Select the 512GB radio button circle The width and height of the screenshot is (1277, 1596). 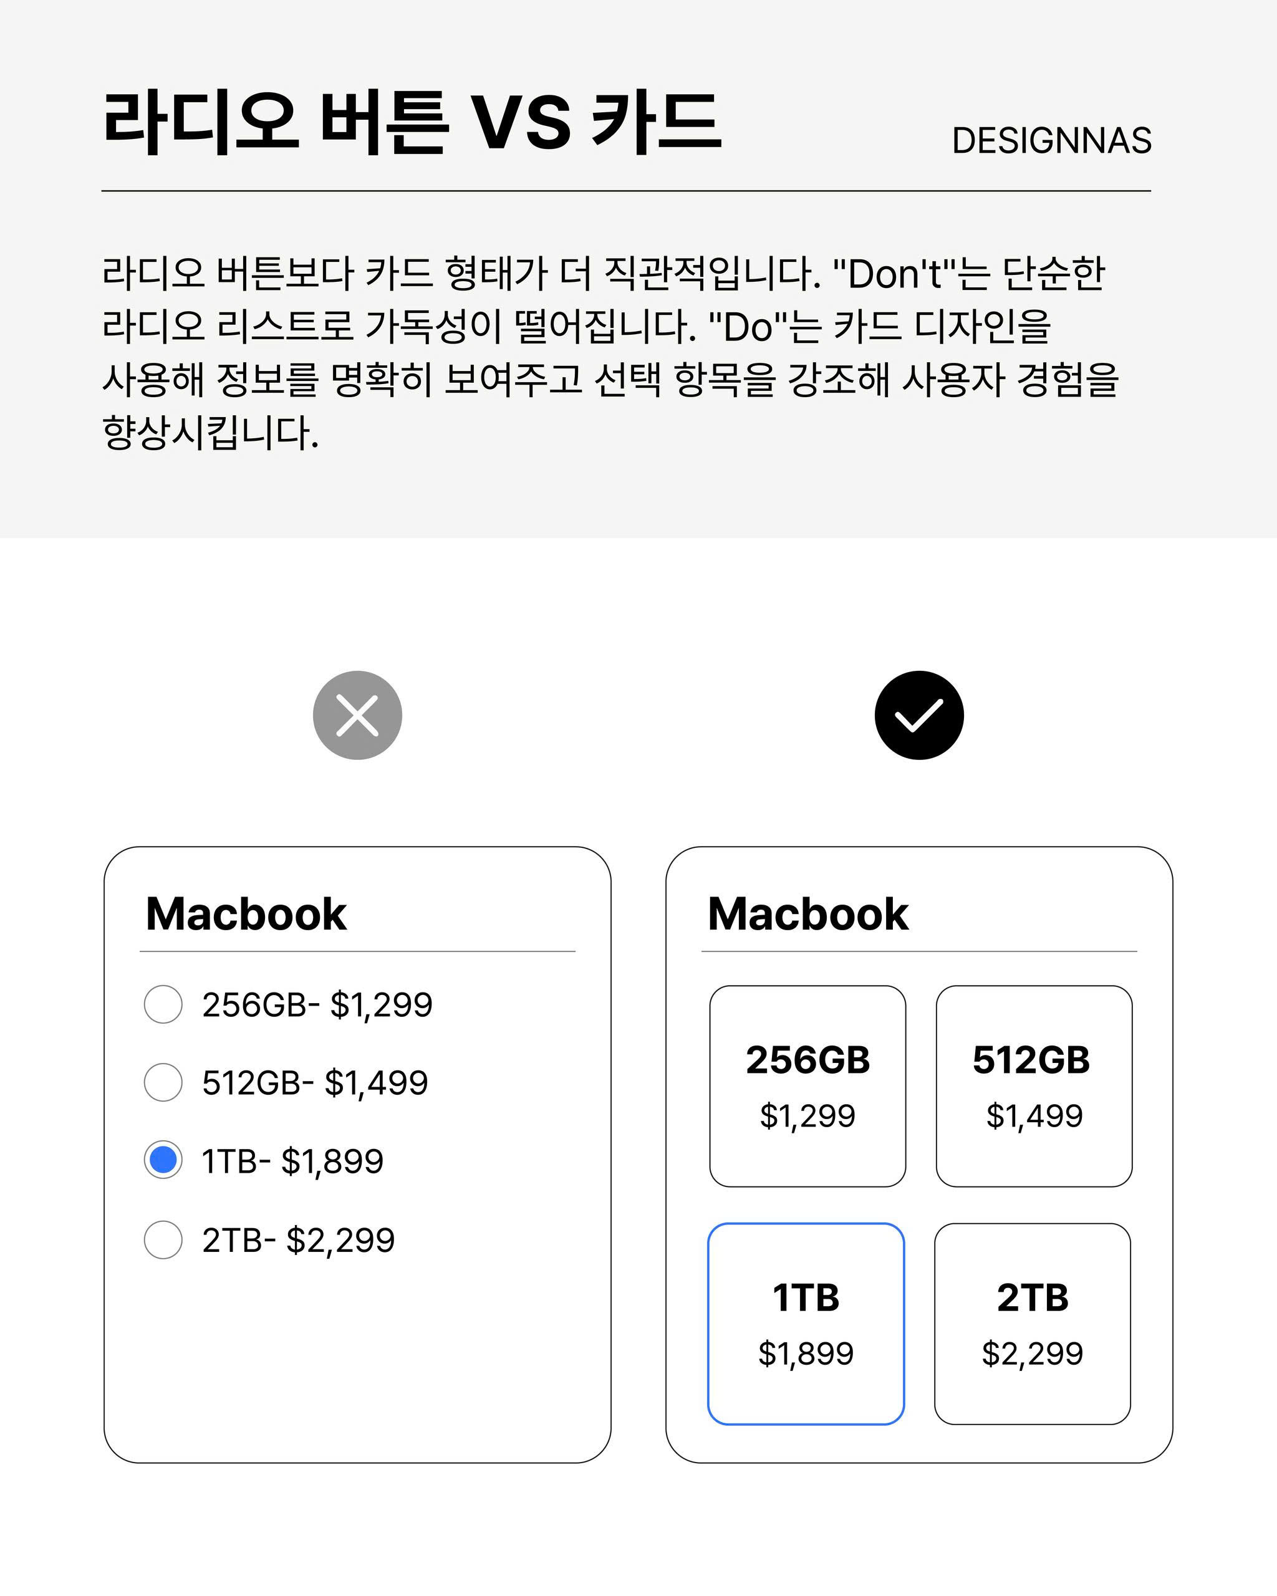(x=163, y=1082)
